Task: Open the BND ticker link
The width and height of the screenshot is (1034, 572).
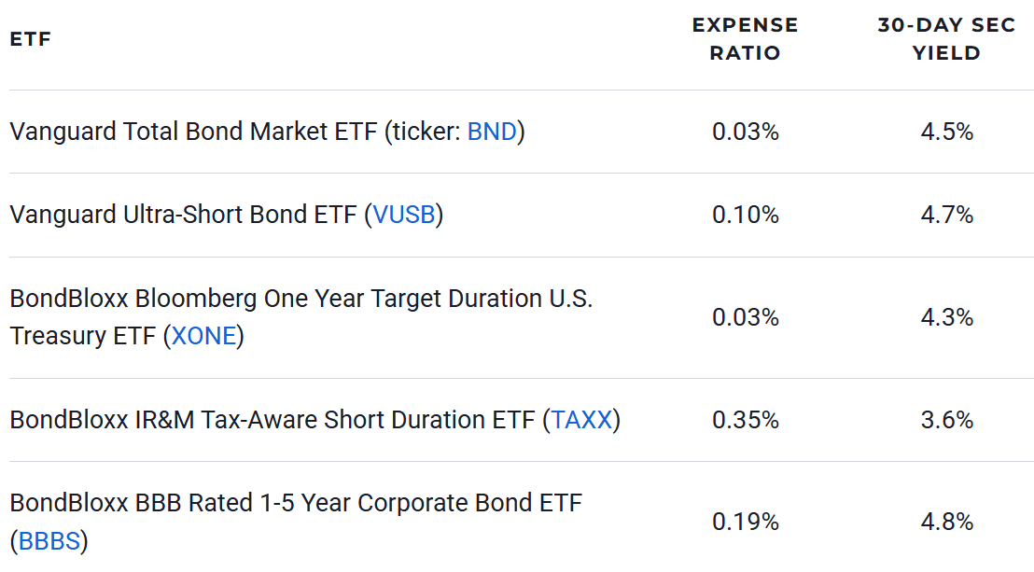Action: (x=492, y=132)
